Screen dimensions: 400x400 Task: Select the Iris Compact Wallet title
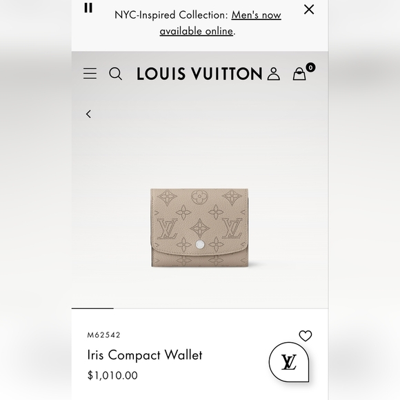(145, 355)
